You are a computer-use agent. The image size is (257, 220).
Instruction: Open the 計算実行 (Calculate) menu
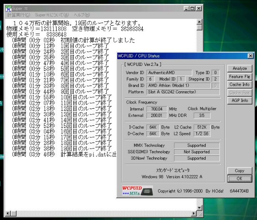click(18, 15)
